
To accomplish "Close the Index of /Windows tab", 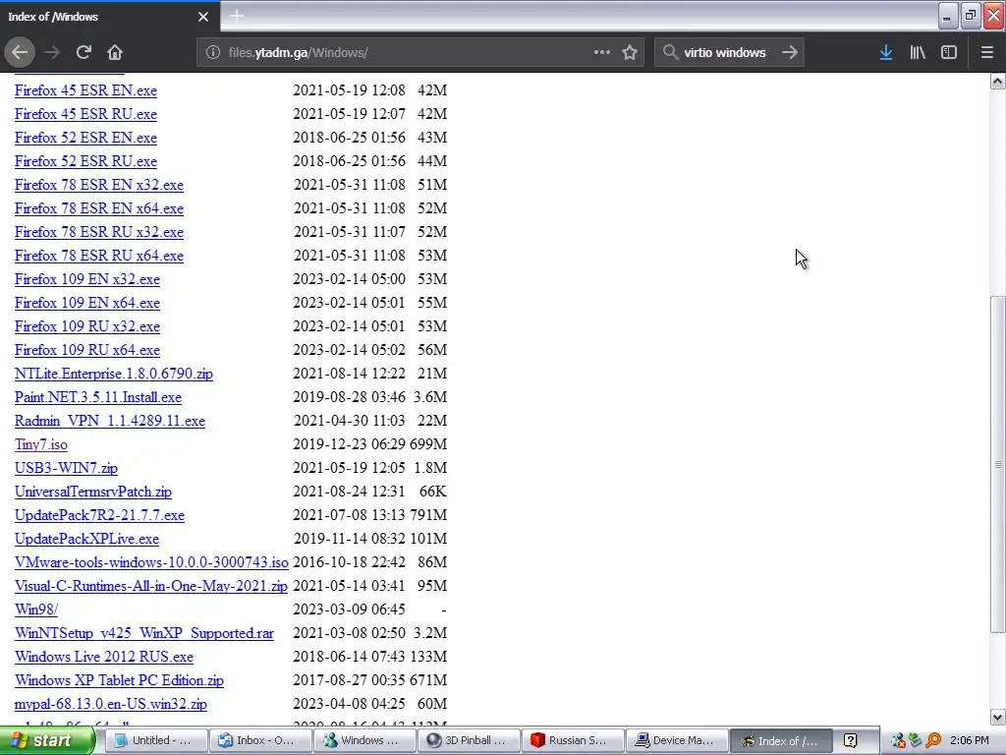I will (203, 17).
